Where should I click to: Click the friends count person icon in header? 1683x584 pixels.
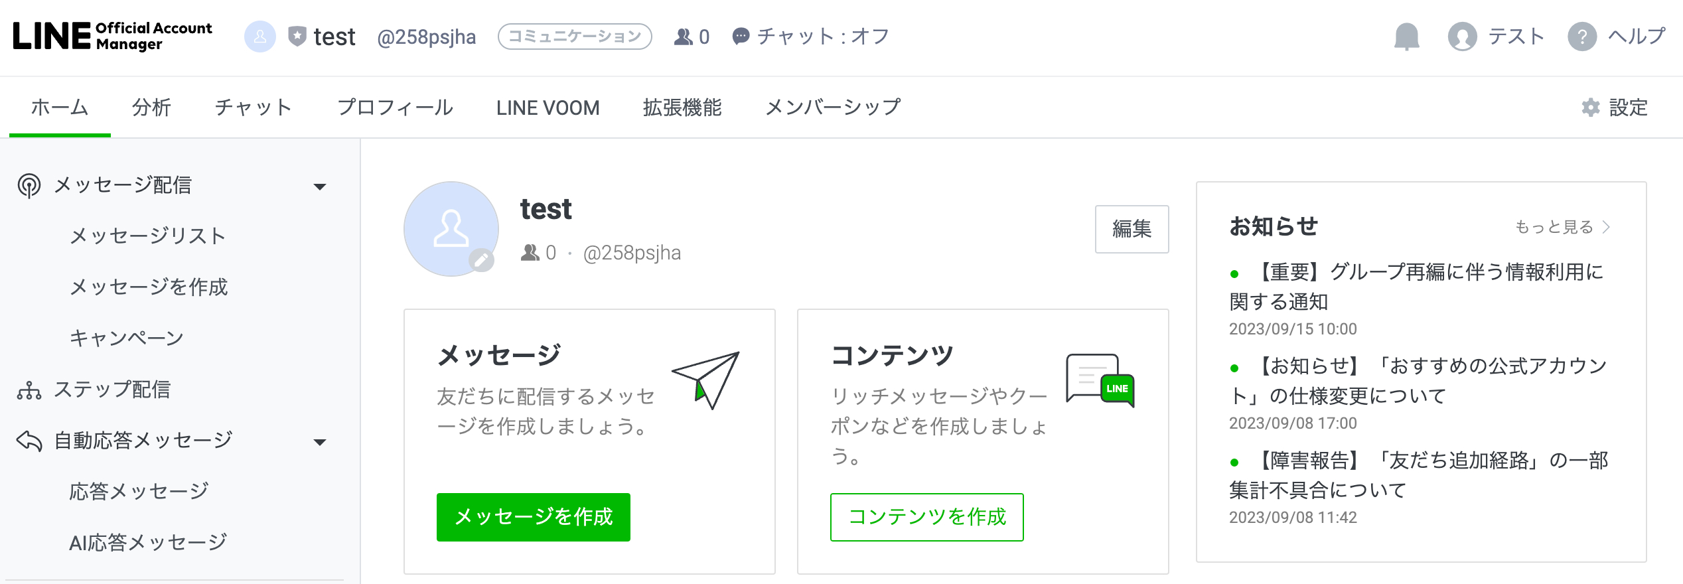(x=682, y=37)
